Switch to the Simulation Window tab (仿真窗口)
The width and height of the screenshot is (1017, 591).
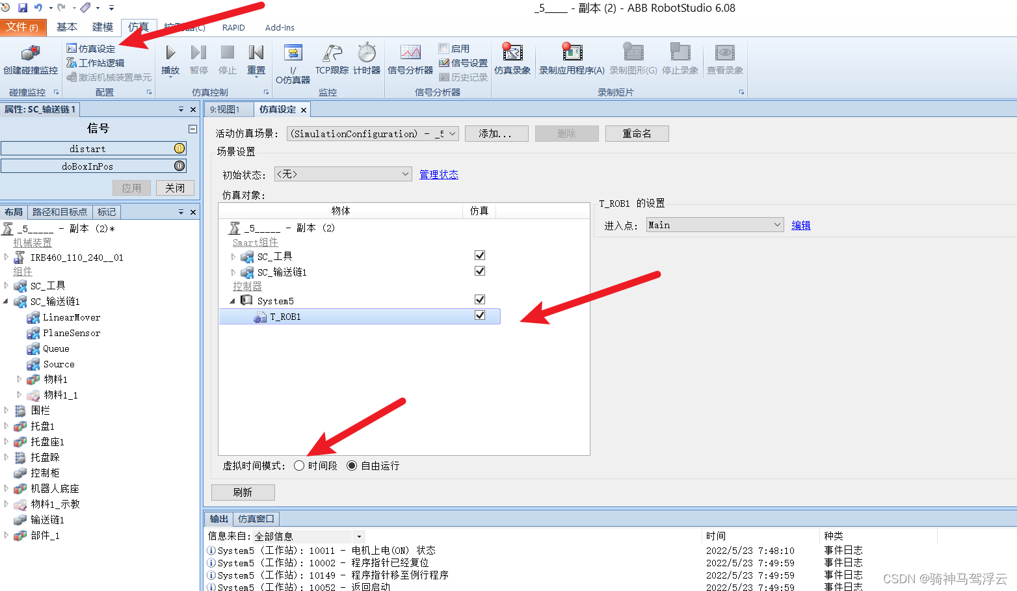(x=256, y=519)
